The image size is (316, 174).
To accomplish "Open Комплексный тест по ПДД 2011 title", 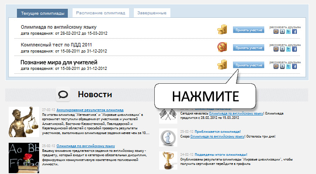I will click(x=56, y=45).
